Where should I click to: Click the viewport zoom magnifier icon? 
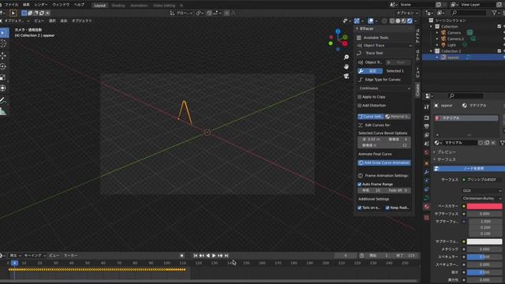click(346, 57)
